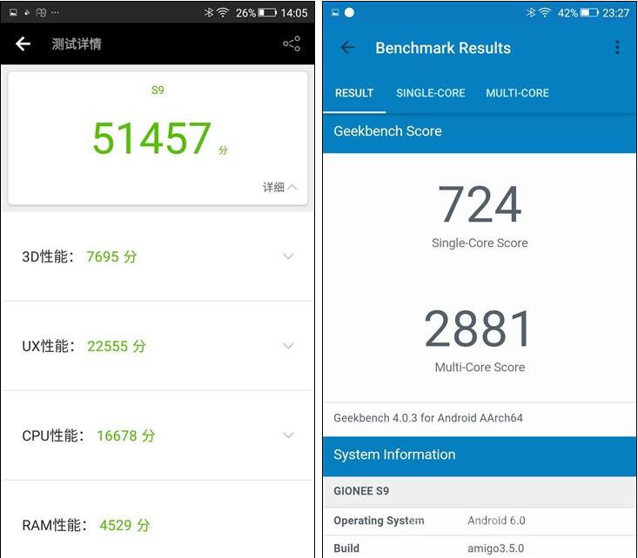Screen dimensions: 638x558
Task: Tap the Operating System label
Action: click(x=379, y=521)
